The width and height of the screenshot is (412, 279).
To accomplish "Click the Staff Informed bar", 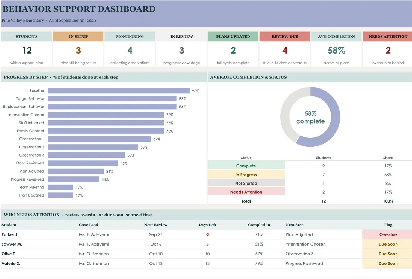I will (x=106, y=123).
